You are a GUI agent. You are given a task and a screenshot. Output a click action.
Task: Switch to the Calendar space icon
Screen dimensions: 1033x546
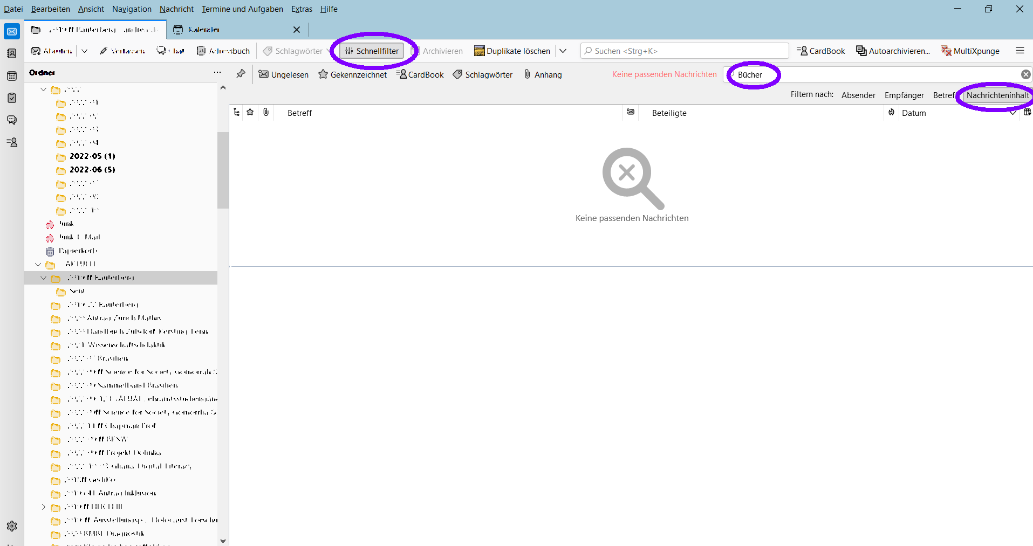12,76
